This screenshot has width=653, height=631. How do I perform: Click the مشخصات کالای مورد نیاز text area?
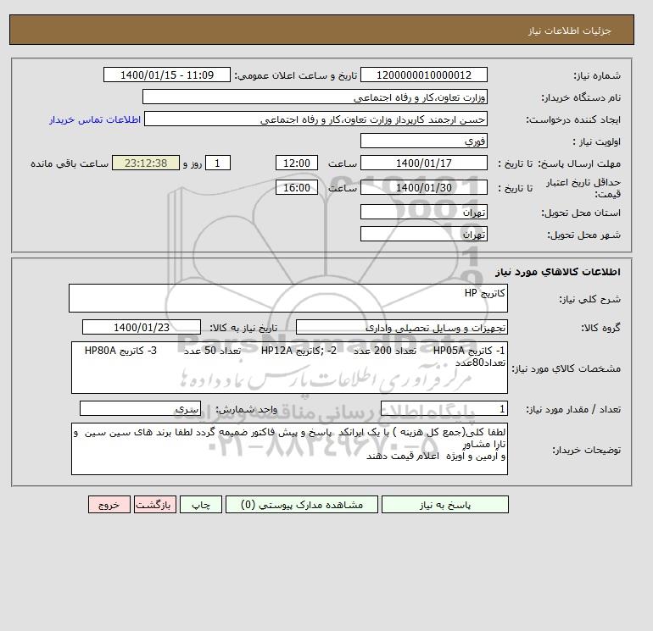tap(289, 368)
